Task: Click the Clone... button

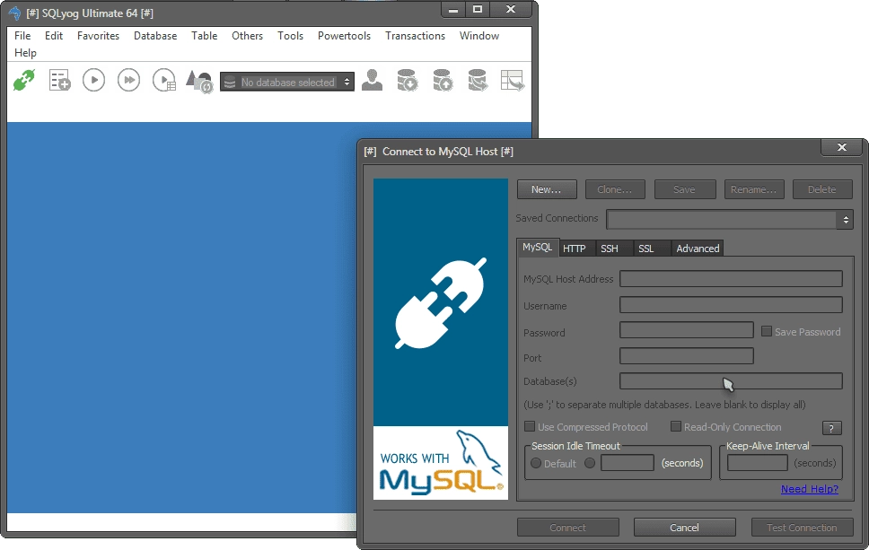Action: click(x=615, y=189)
